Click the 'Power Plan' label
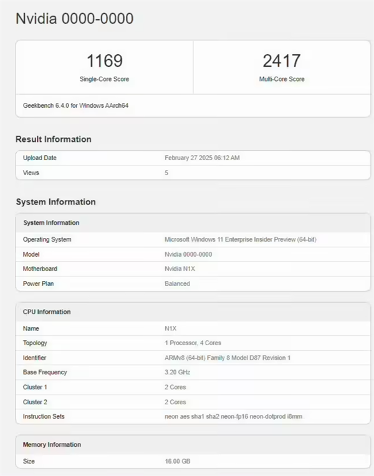374x476 pixels. point(38,283)
